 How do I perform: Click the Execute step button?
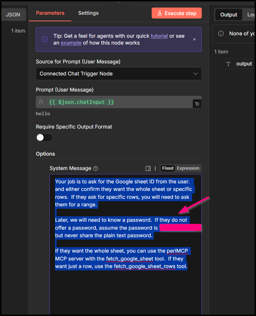[x=177, y=13]
